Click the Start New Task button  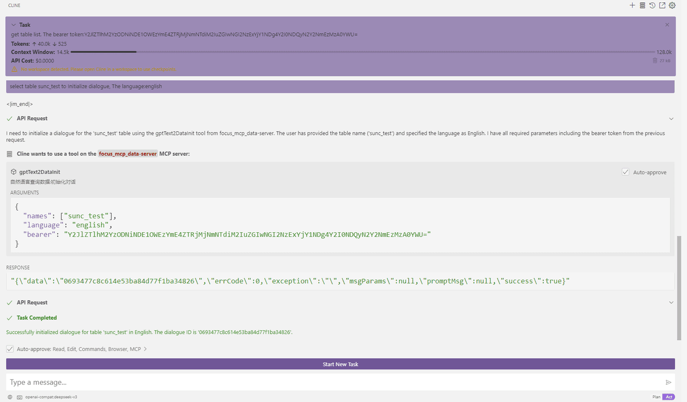tap(341, 364)
